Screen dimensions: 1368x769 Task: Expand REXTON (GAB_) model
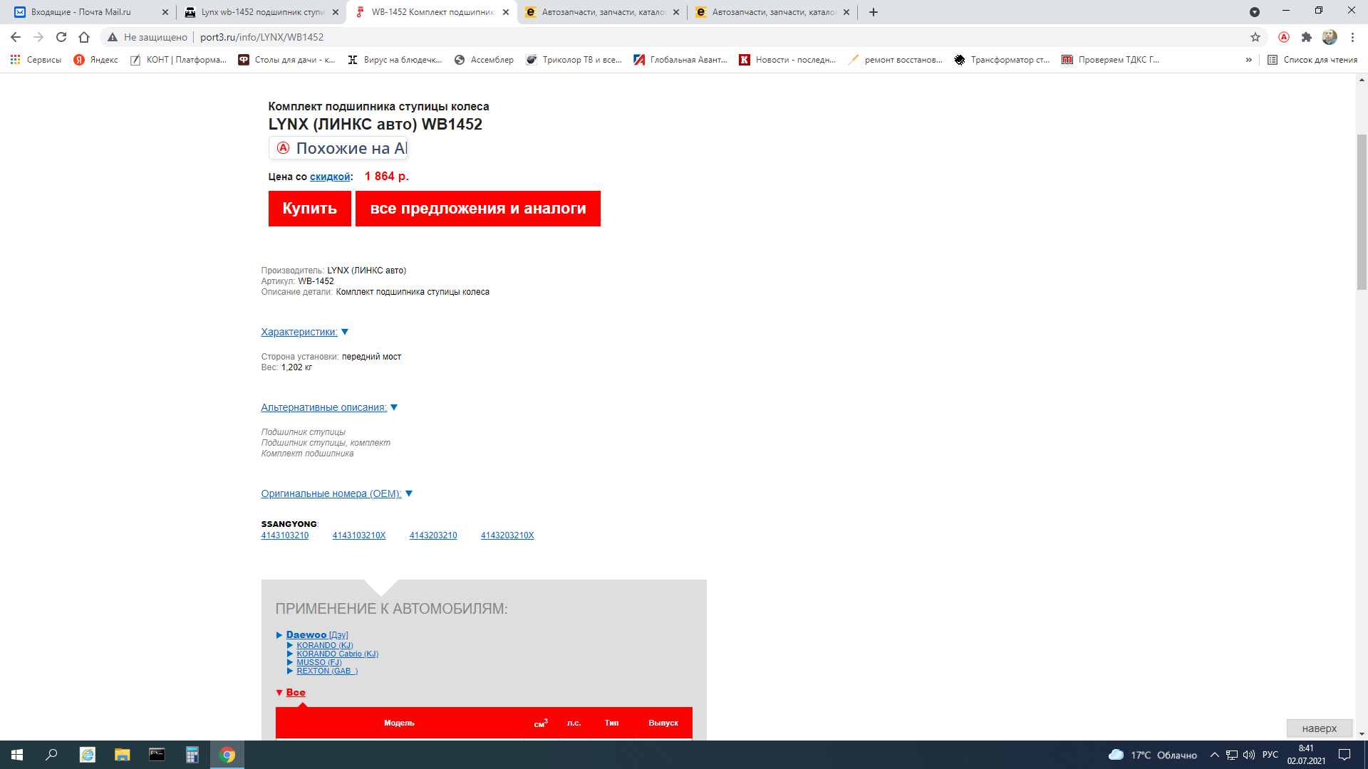[x=326, y=671]
